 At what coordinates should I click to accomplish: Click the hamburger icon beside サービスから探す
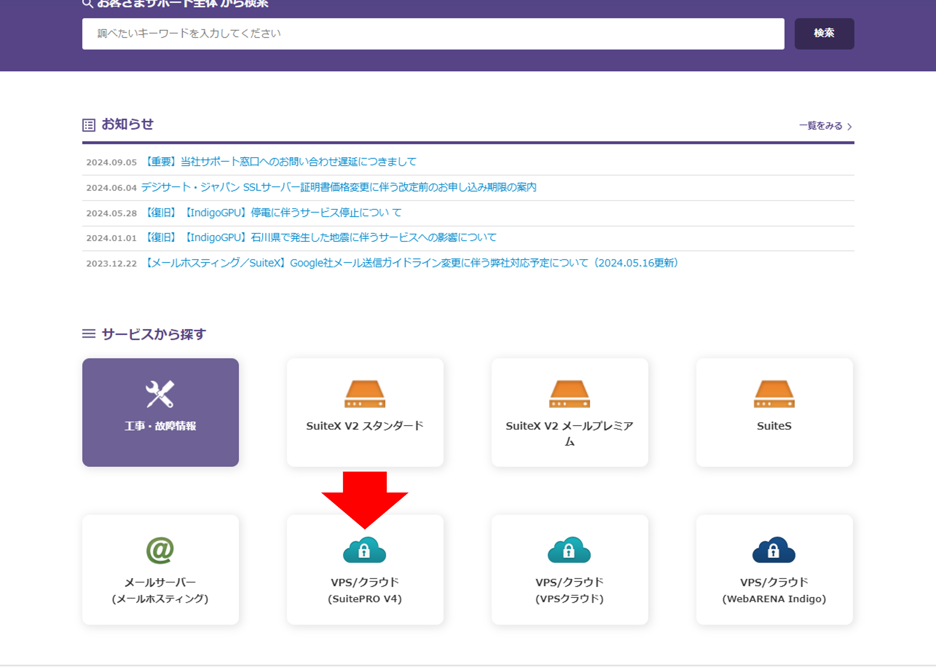(89, 334)
